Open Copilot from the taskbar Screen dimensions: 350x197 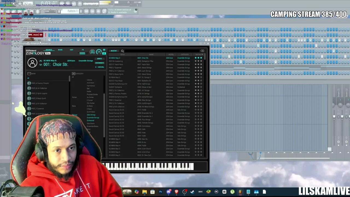[x=136, y=192]
